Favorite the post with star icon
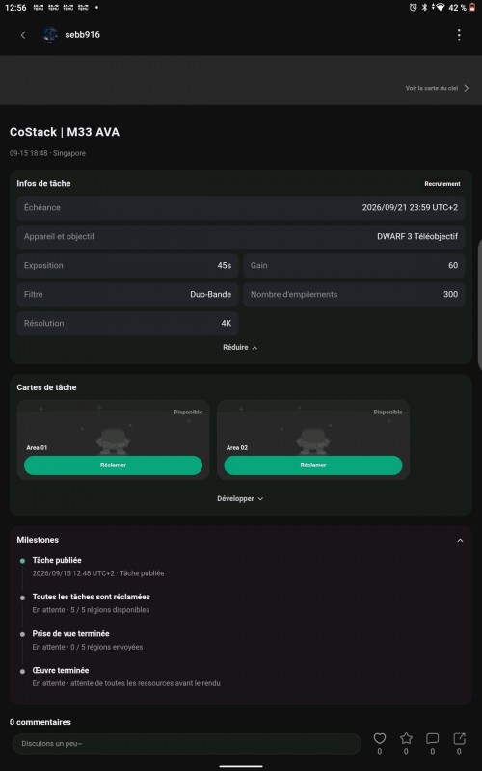482x771 pixels. pyautogui.click(x=406, y=738)
